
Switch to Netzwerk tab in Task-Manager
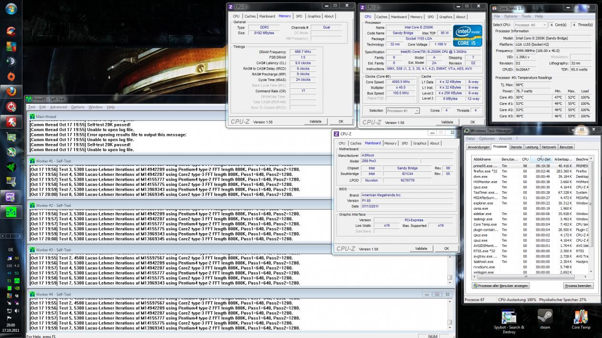pyautogui.click(x=549, y=147)
